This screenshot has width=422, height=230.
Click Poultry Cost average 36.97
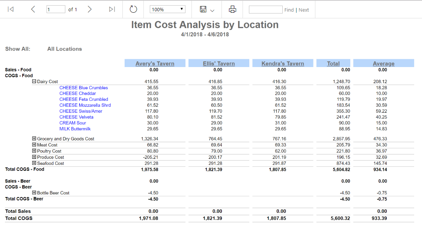coord(381,151)
